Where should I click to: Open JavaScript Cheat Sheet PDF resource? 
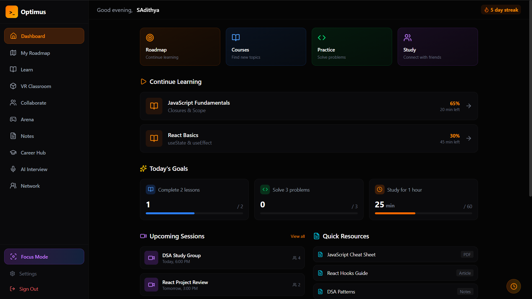(395, 255)
